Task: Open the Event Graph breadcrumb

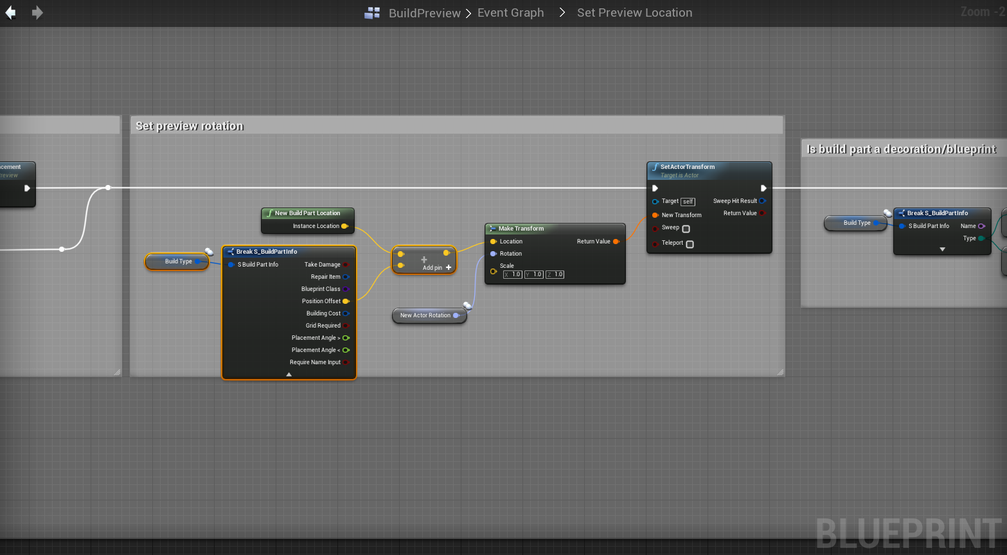Action: [x=510, y=13]
